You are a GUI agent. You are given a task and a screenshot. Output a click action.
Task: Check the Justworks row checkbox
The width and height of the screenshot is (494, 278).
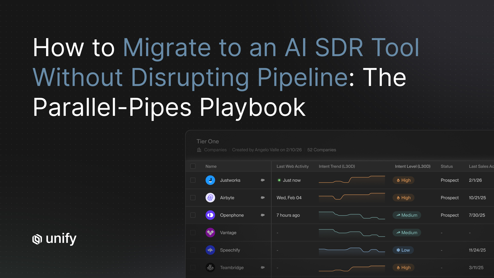[193, 180]
